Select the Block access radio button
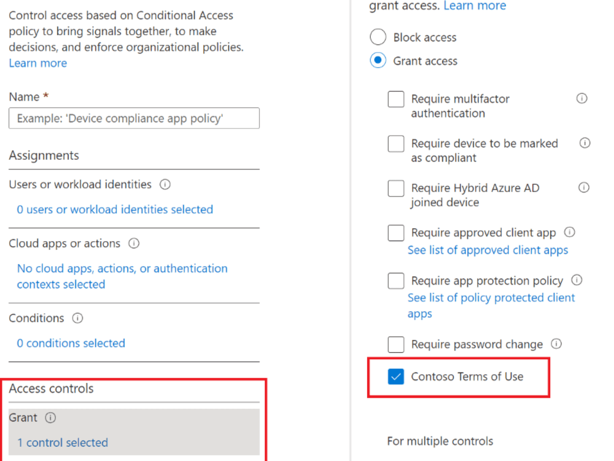 tap(378, 37)
